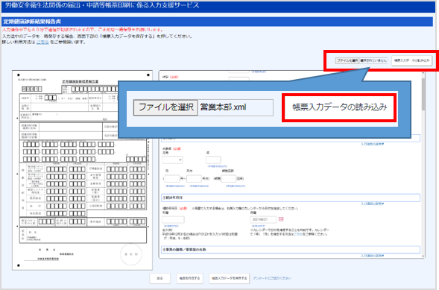Click the scrollbar down arrow of the form panel
Viewport: 439px width, 290px height.
coord(423,256)
